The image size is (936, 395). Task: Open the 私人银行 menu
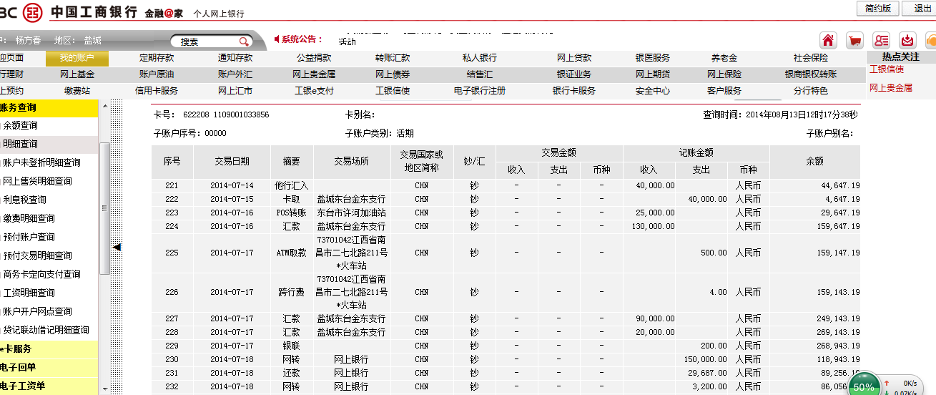tap(480, 58)
